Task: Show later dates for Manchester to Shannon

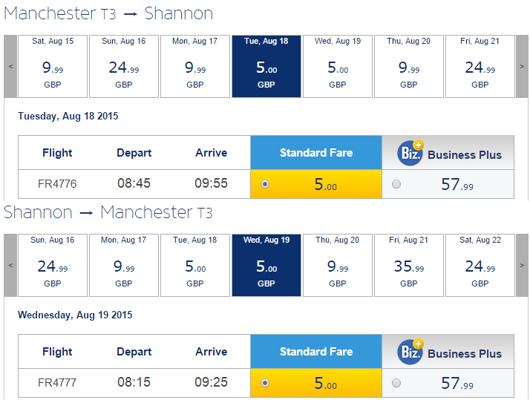Action: tap(522, 66)
